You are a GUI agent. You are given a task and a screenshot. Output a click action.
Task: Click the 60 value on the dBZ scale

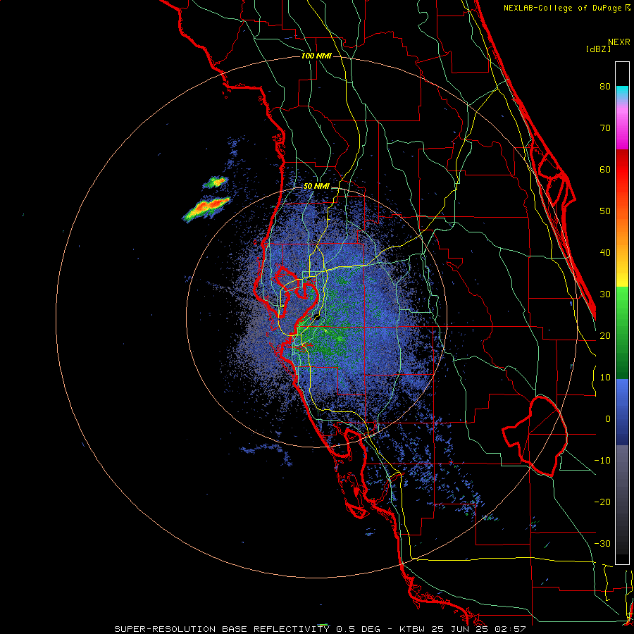pyautogui.click(x=605, y=169)
